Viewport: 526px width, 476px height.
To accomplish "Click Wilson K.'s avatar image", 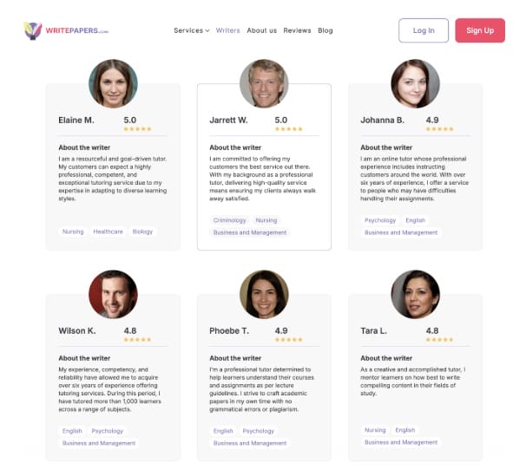I will pyautogui.click(x=113, y=295).
